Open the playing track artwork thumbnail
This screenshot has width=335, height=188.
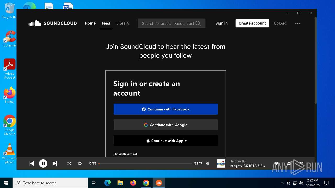tap(221, 163)
